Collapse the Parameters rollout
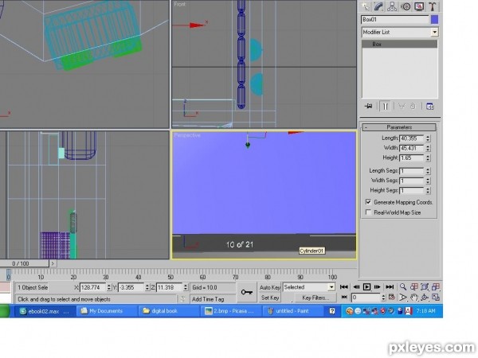The image size is (478, 358). coord(399,127)
